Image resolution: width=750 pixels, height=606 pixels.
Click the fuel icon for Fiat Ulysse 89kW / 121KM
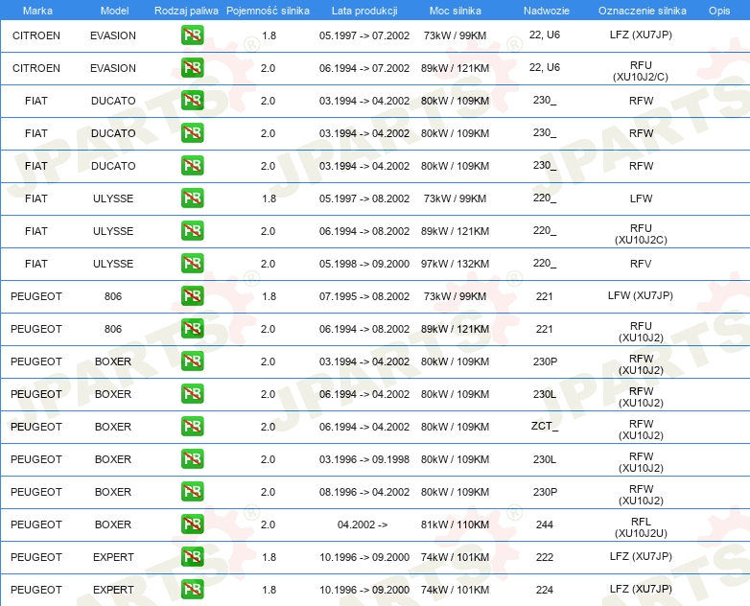(x=192, y=231)
